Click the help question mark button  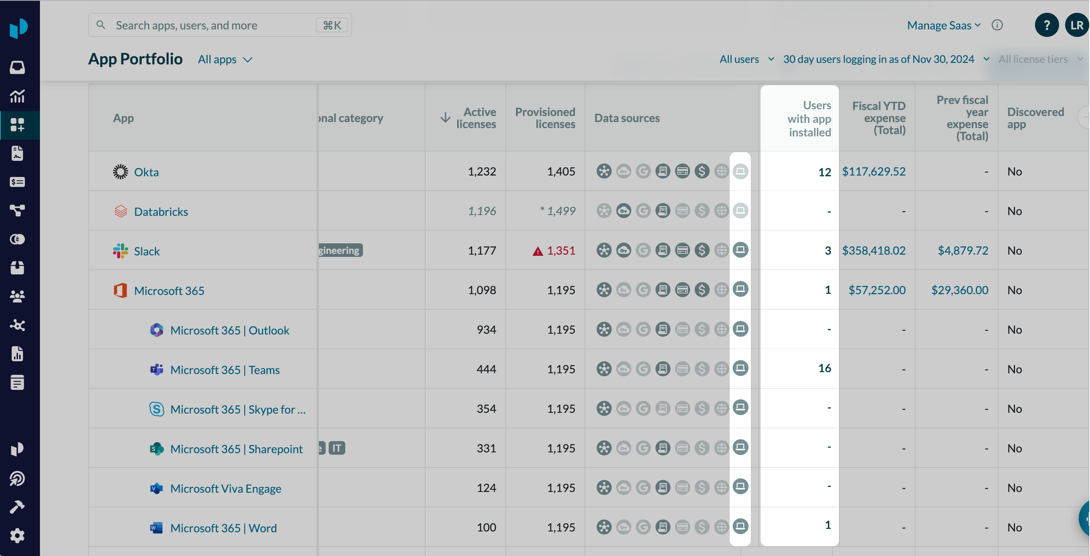coord(1046,25)
